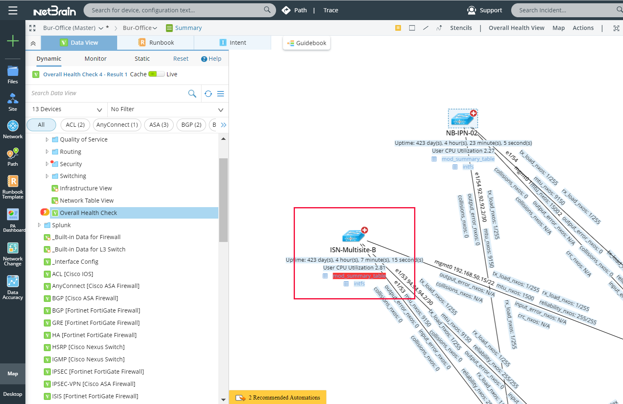Viewport: 623px width, 404px height.
Task: Open the No Filter dropdown
Action: coord(166,109)
